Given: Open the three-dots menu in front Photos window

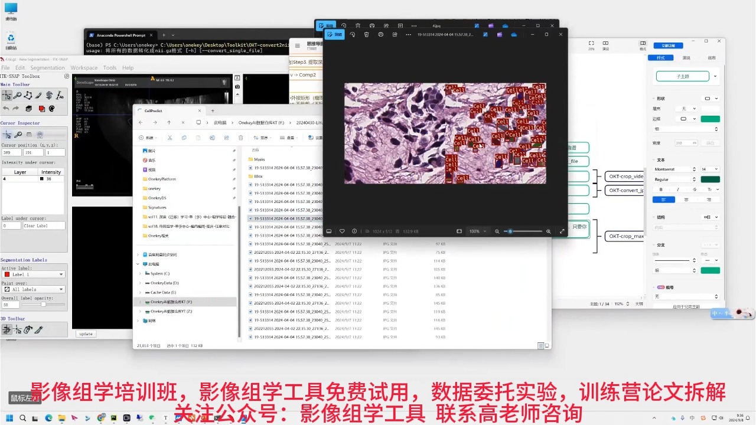Looking at the screenshot, I should pos(408,35).
